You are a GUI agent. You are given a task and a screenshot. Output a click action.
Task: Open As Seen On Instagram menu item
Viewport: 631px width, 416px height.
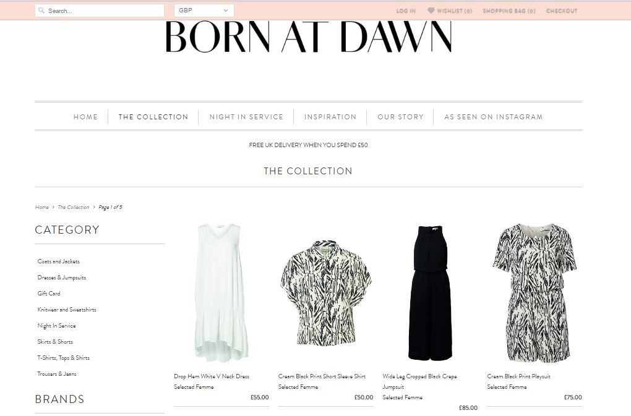[494, 117]
